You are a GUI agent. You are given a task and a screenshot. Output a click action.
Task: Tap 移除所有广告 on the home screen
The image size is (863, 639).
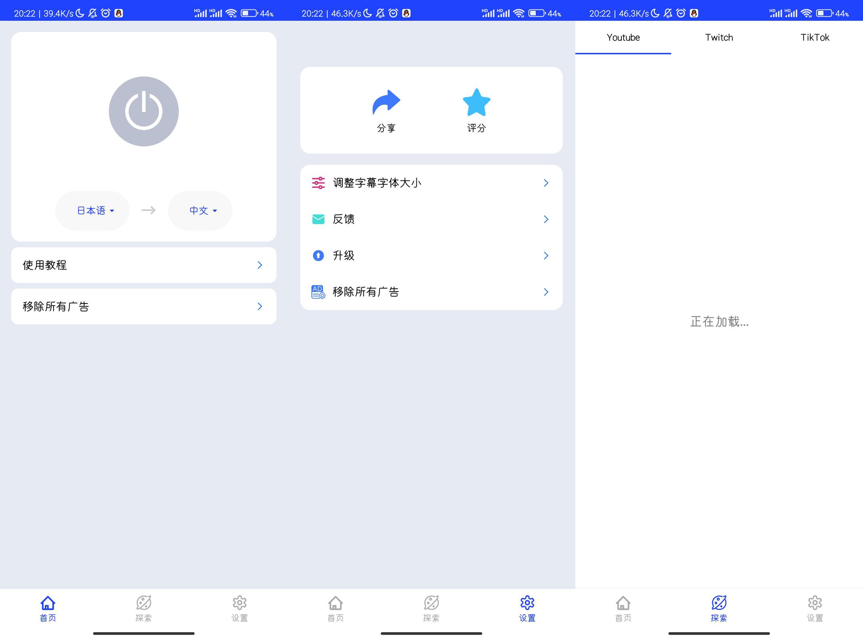pyautogui.click(x=143, y=307)
